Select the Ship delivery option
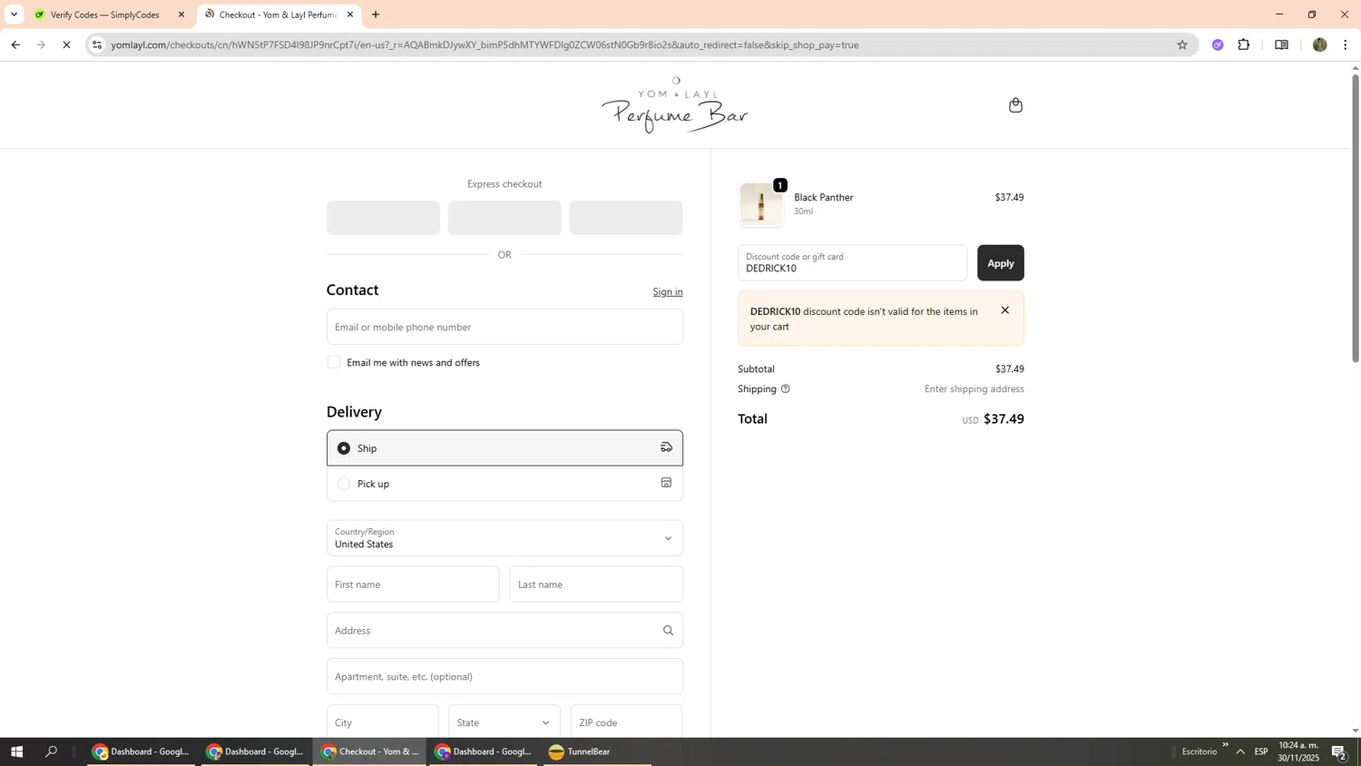This screenshot has height=766, width=1361. click(504, 447)
